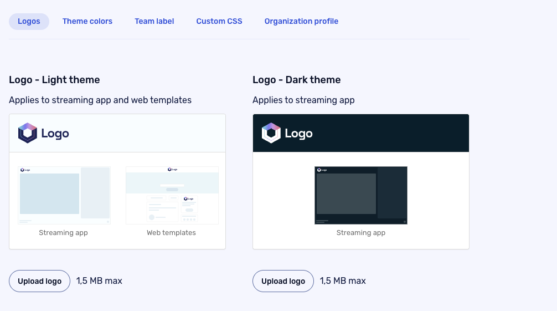
Task: Select the Web templates preview thumbnail
Action: [x=172, y=195]
